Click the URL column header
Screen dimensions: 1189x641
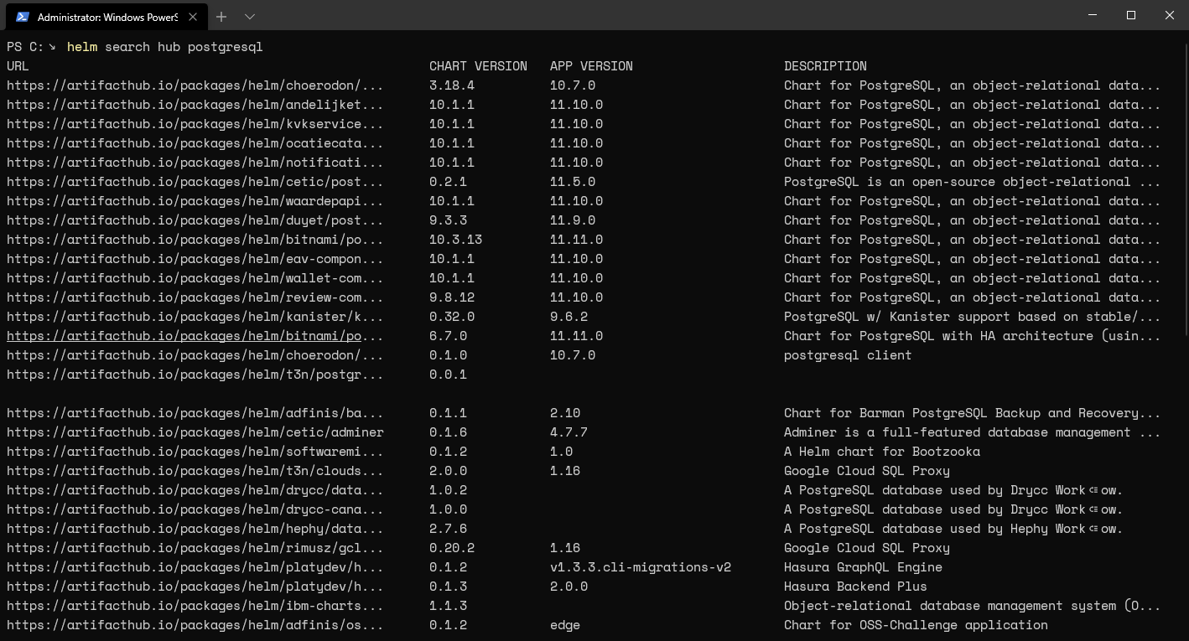pos(18,66)
